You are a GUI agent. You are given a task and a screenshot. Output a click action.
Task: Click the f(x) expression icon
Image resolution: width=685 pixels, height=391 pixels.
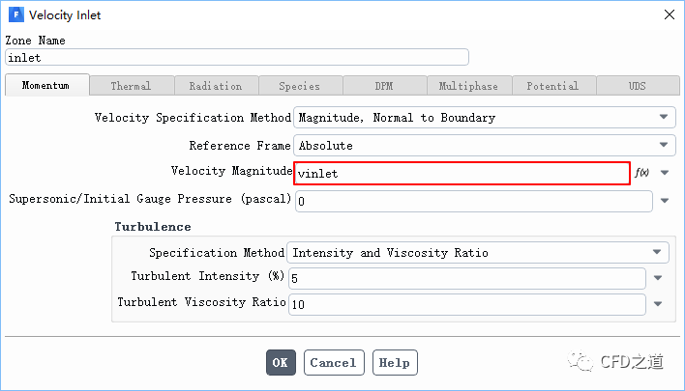pyautogui.click(x=640, y=174)
